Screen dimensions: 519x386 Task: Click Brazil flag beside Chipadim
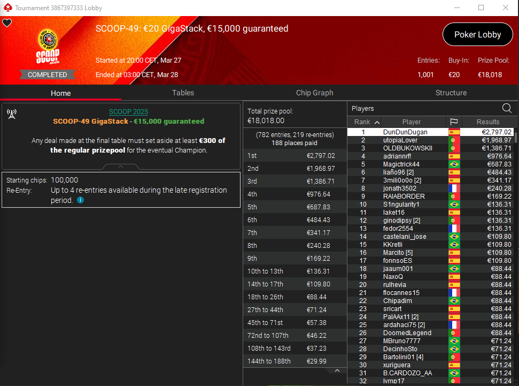454,301
